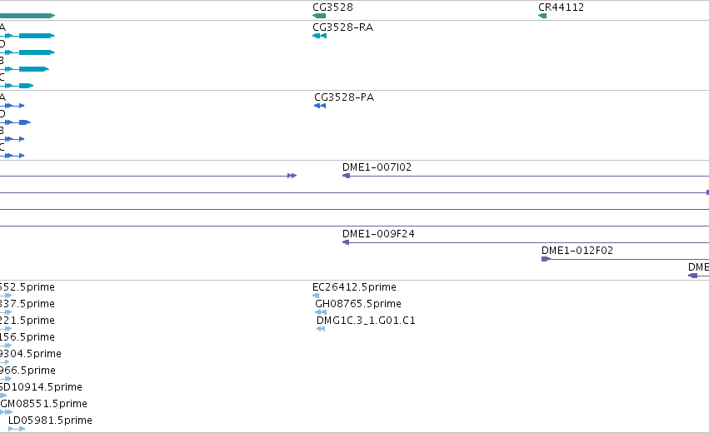This screenshot has width=709, height=433.
Task: Click the DME1-012F02 start glyph
Action: click(546, 259)
